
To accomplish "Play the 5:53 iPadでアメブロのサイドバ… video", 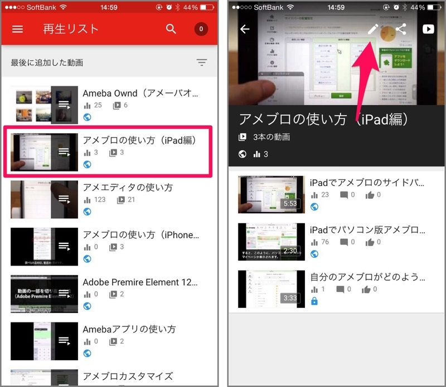I will coord(272,194).
